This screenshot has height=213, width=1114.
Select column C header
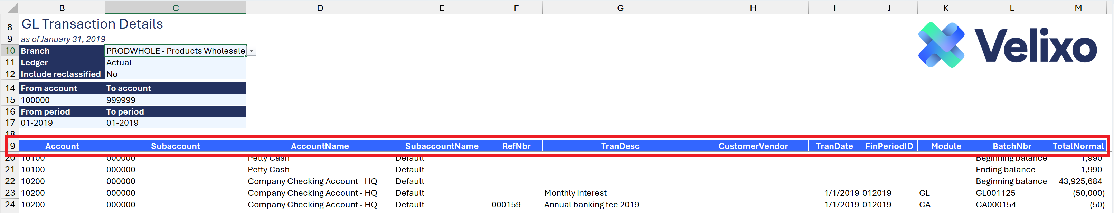point(175,8)
